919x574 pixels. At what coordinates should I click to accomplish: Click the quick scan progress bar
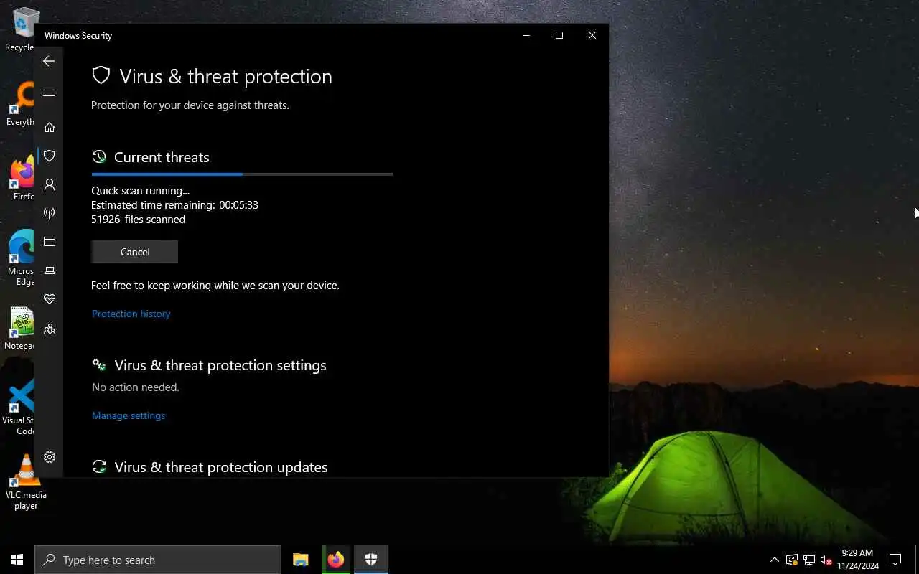[242, 174]
